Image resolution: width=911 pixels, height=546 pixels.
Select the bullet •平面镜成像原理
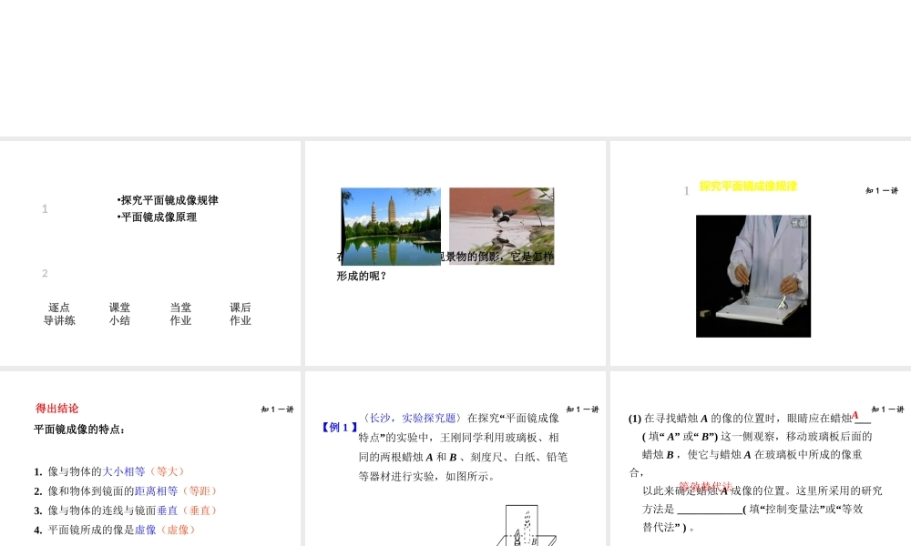[157, 217]
